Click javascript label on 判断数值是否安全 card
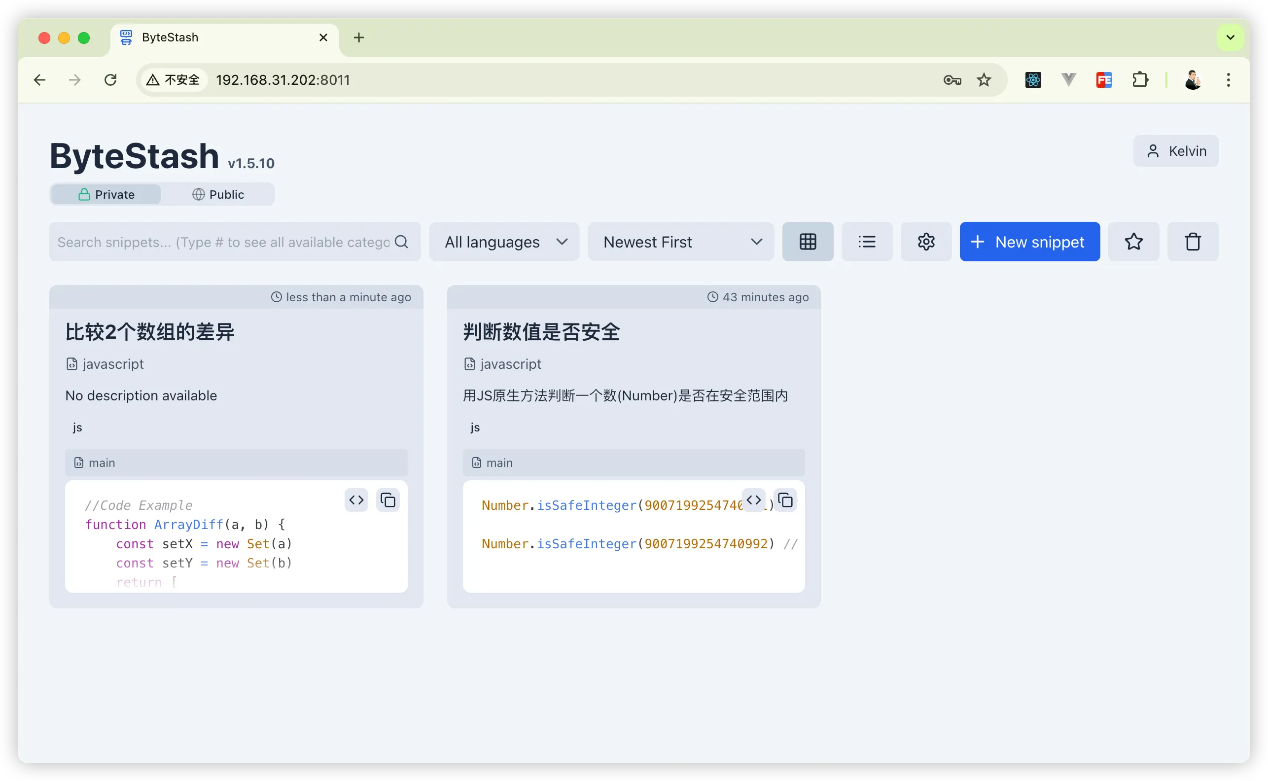Image resolution: width=1268 pixels, height=781 pixels. [510, 364]
